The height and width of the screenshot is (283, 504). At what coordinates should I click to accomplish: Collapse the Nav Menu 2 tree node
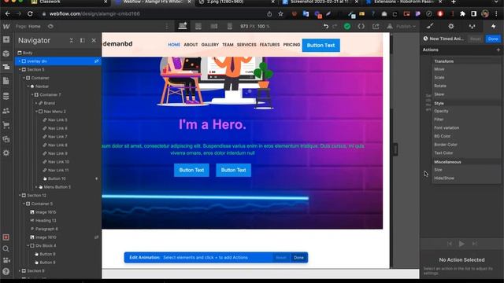tap(36, 112)
